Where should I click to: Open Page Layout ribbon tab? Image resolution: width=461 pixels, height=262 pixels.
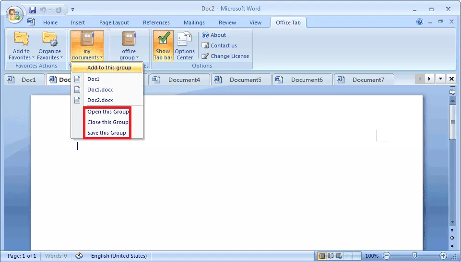(114, 23)
